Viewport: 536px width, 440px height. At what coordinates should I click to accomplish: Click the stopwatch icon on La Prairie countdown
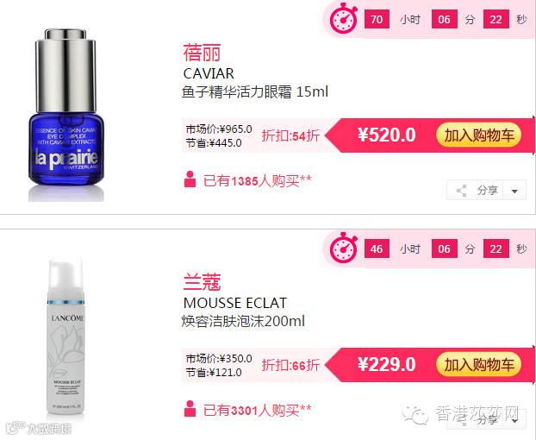click(x=344, y=18)
